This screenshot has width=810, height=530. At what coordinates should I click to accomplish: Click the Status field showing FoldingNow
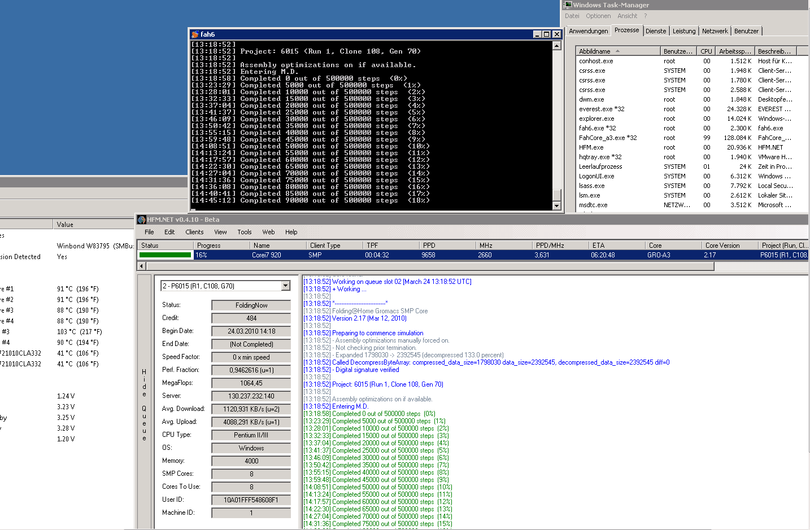pos(251,305)
